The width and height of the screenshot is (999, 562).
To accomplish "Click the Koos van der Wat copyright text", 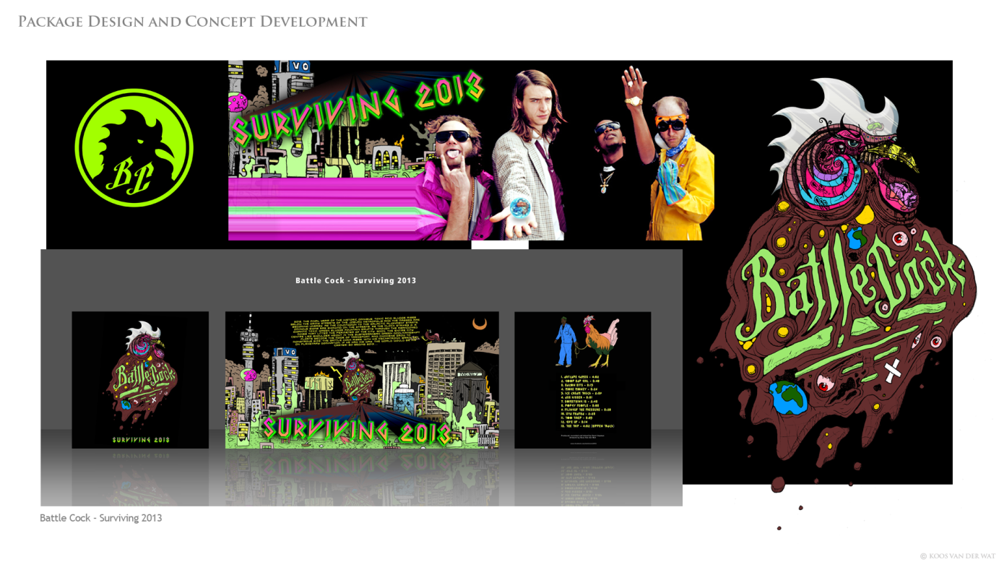I will (957, 556).
